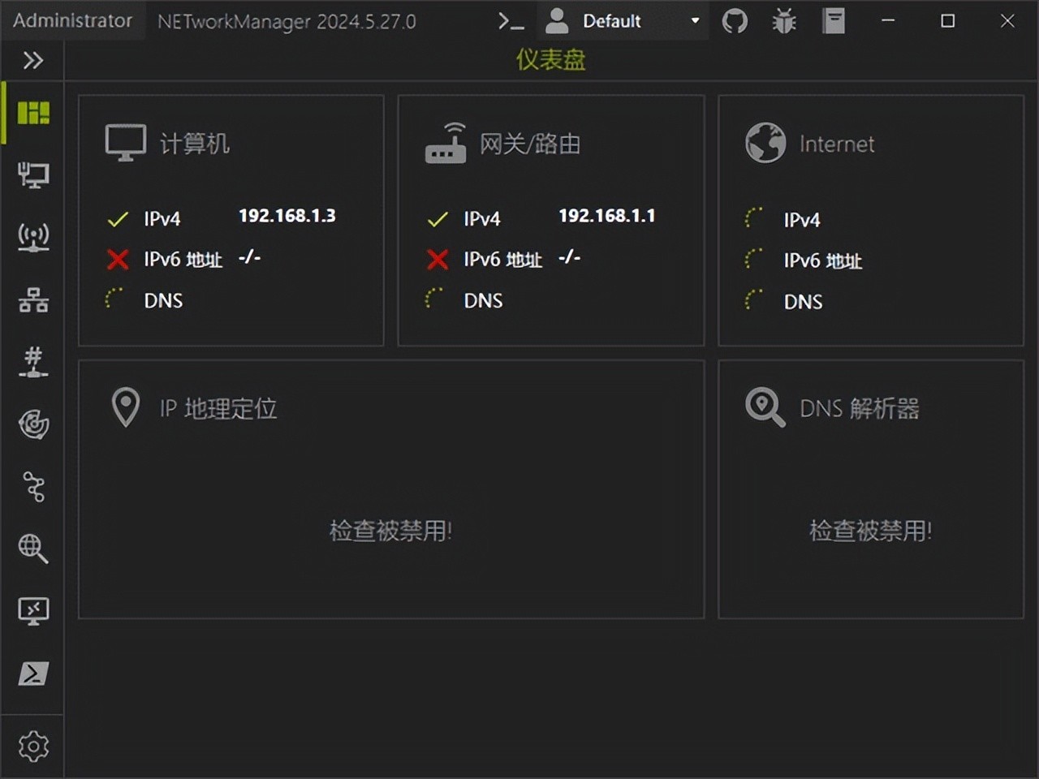Open the embedded terminal prompt icon
The image size is (1039, 779).
pos(511,21)
